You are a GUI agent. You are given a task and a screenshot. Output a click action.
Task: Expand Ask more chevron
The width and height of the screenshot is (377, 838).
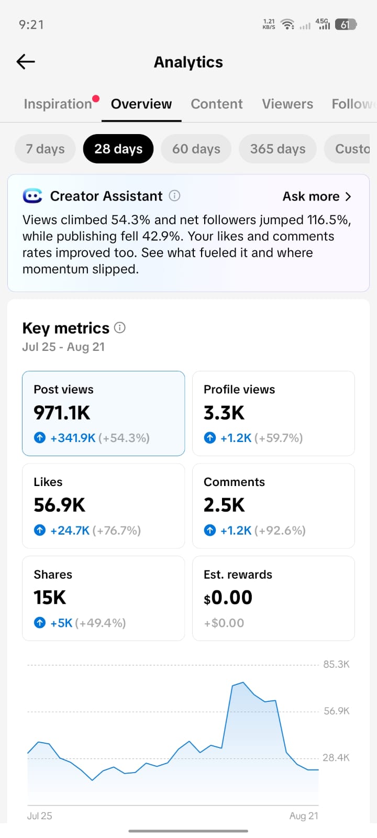point(348,196)
